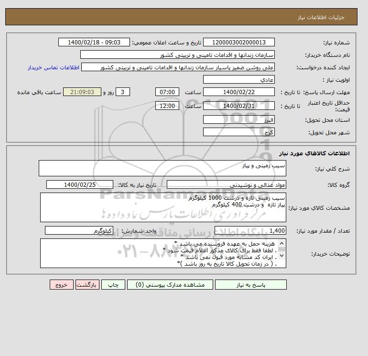Click goods specification text area
The image size is (368, 356).
(x=163, y=207)
